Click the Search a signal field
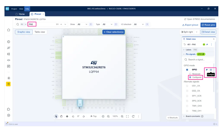The image size is (222, 130). [x=198, y=60]
